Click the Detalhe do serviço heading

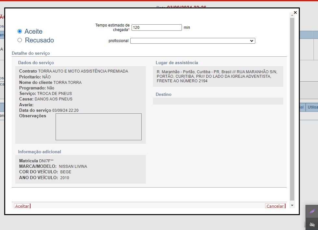pyautogui.click(x=31, y=53)
